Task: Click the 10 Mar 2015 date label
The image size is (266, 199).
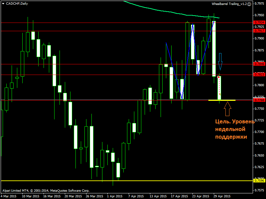Action: [x=31, y=196]
